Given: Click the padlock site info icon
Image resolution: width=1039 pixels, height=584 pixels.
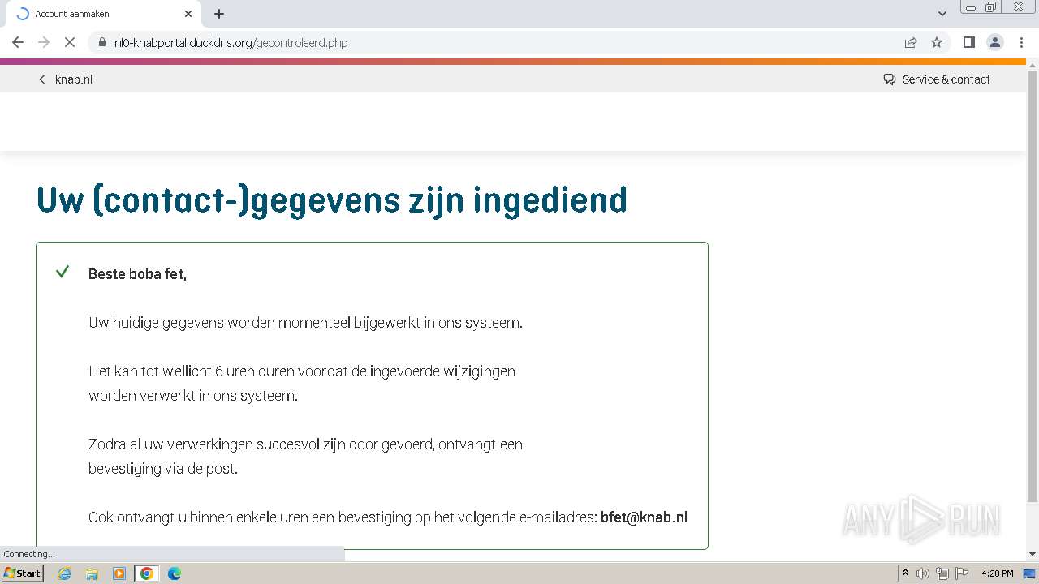Looking at the screenshot, I should pos(101,42).
